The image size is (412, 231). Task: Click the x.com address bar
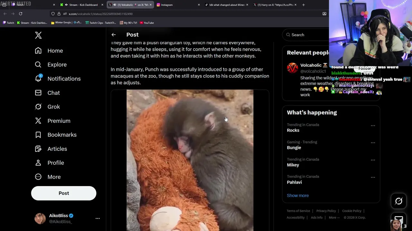(190, 14)
